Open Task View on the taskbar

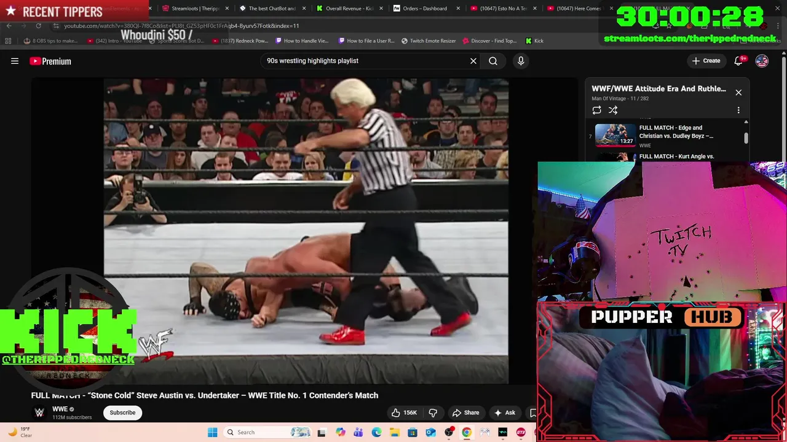pyautogui.click(x=321, y=432)
